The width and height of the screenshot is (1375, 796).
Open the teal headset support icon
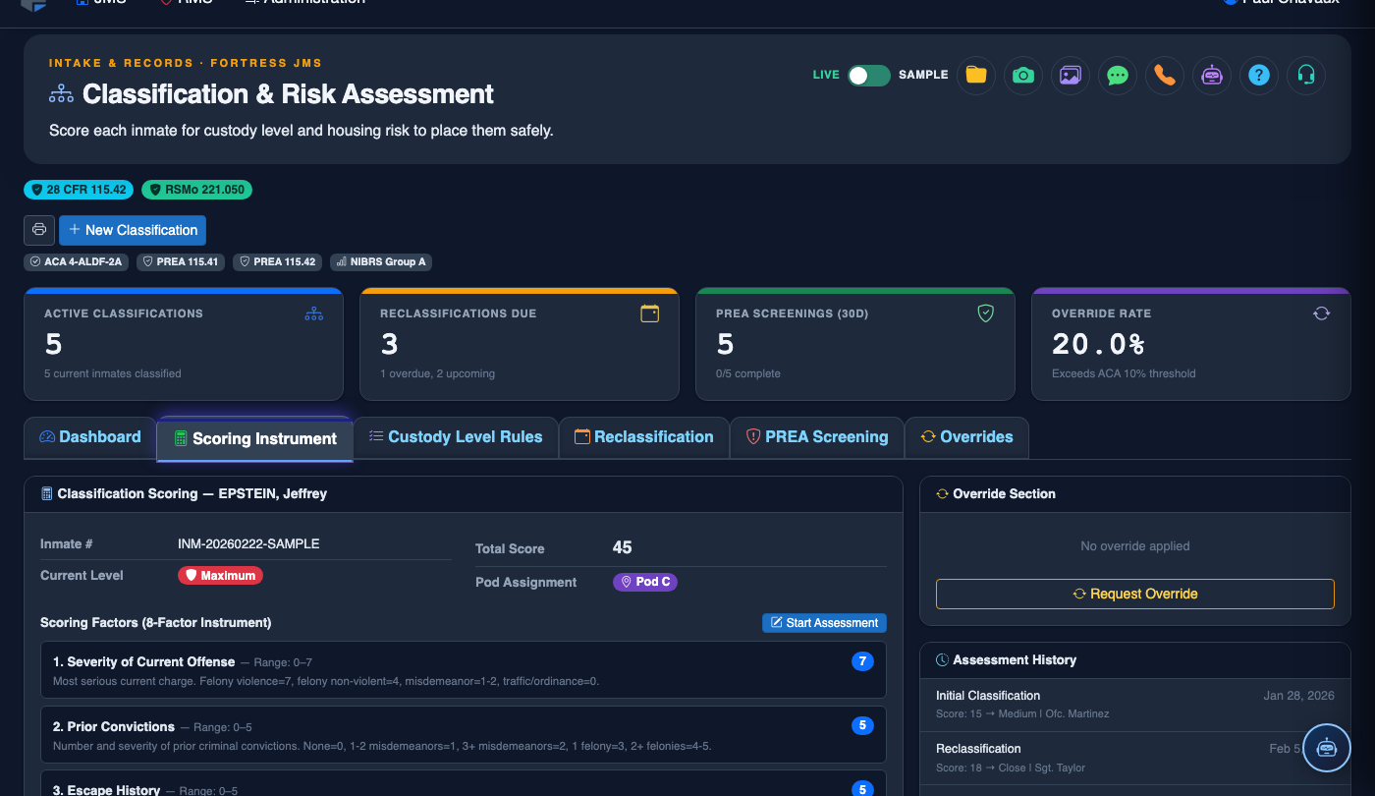[1306, 76]
